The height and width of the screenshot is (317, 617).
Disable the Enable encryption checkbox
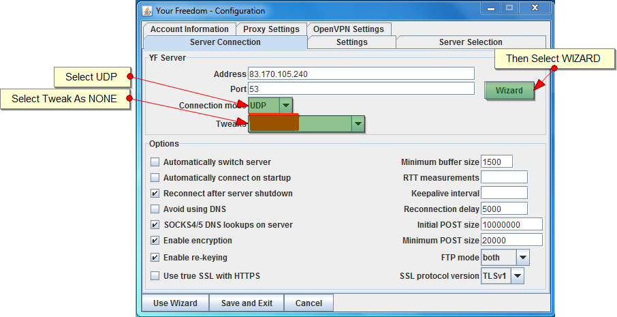click(155, 241)
